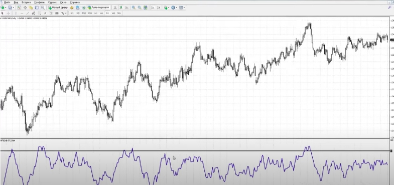Open the Графики menu
Viewport: 394px width, 185px height.
(x=39, y=3)
